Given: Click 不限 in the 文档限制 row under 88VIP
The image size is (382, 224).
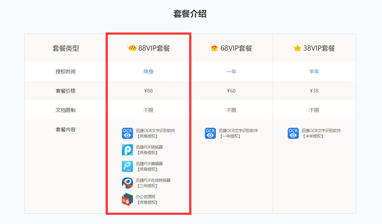Looking at the screenshot, I should (x=148, y=110).
